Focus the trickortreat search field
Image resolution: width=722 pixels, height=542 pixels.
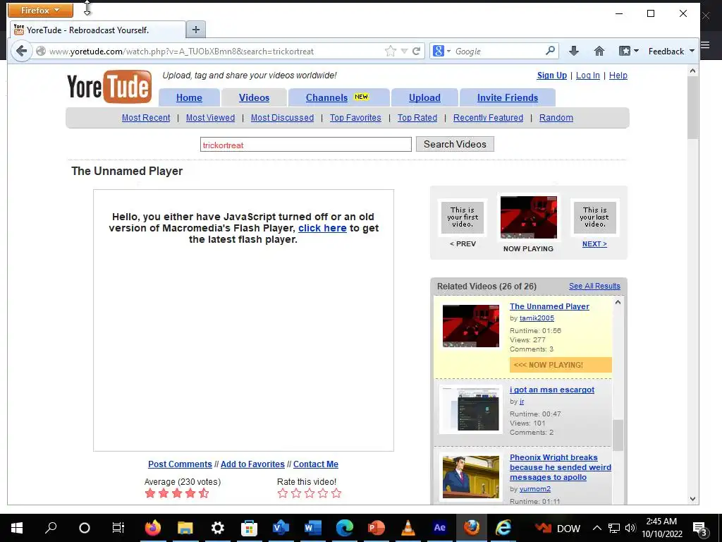[x=306, y=145]
